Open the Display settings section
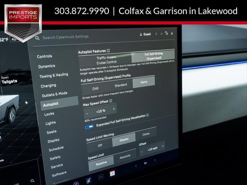 click(54, 140)
